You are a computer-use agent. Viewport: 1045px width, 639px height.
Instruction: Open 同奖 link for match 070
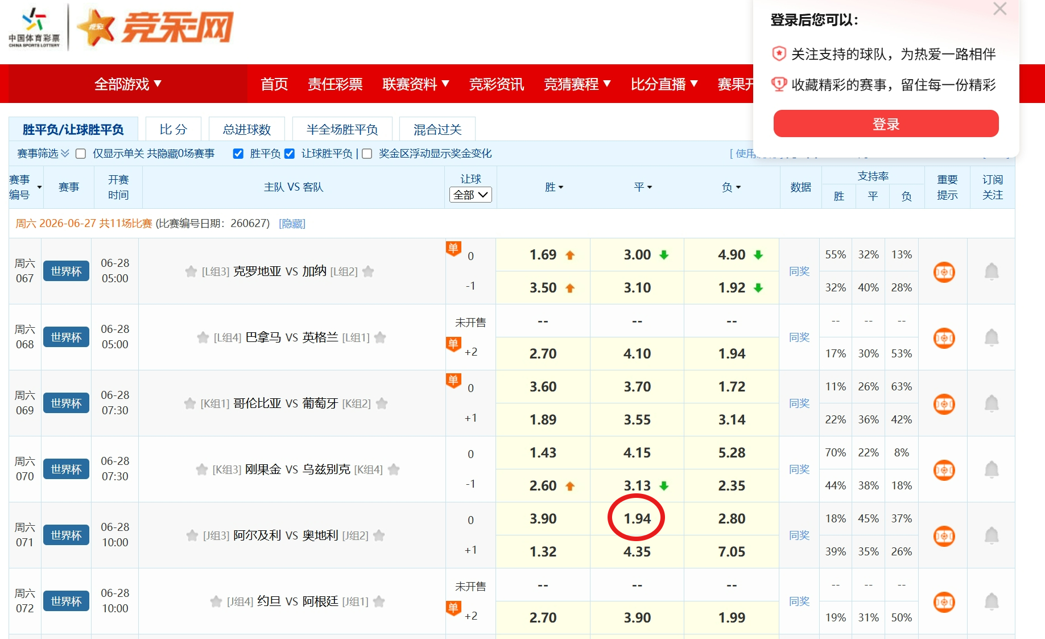point(799,469)
